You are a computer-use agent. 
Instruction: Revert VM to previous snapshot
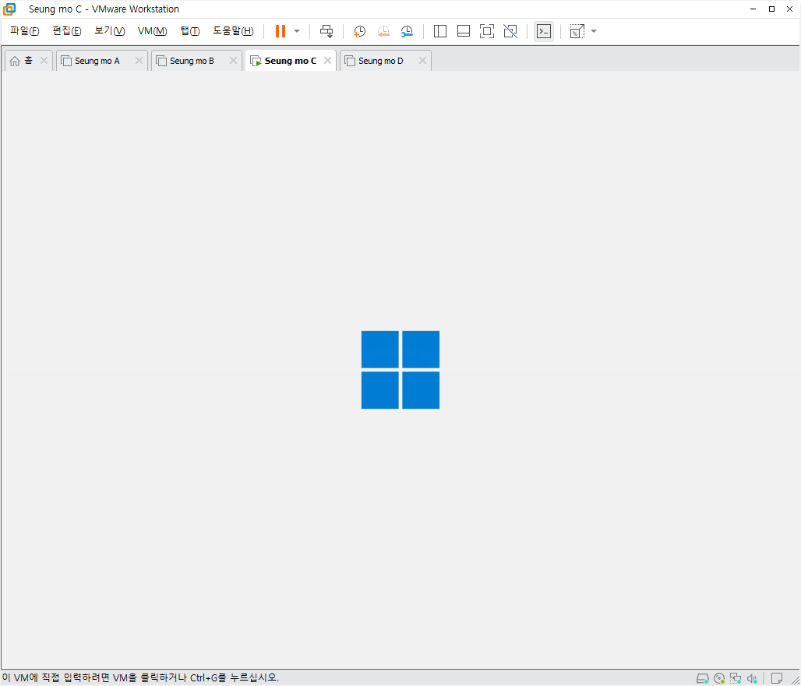click(383, 31)
